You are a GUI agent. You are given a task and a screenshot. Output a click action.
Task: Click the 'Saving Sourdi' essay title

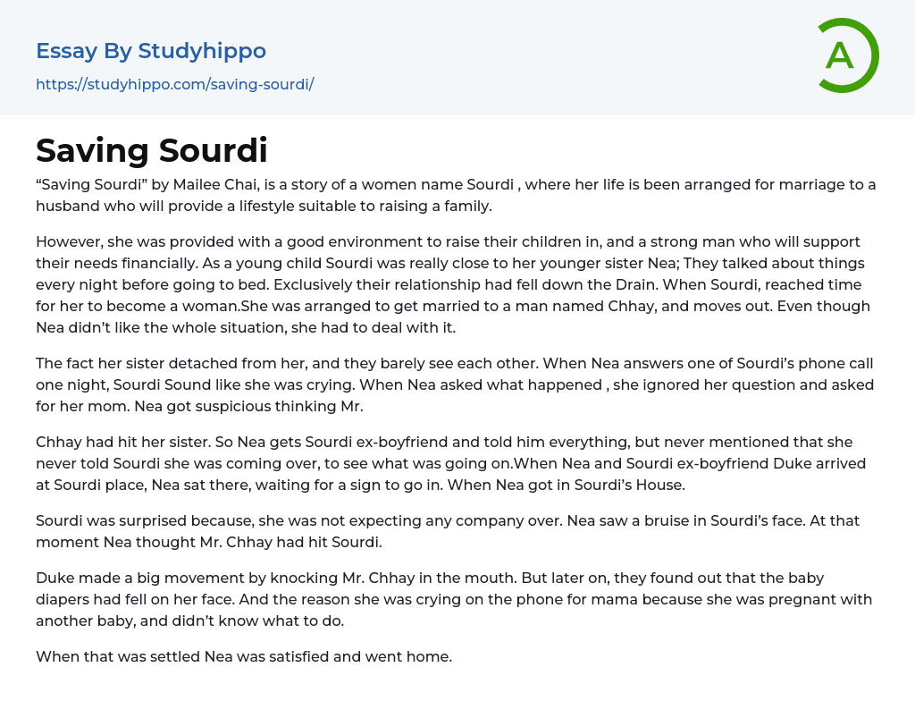click(x=152, y=150)
